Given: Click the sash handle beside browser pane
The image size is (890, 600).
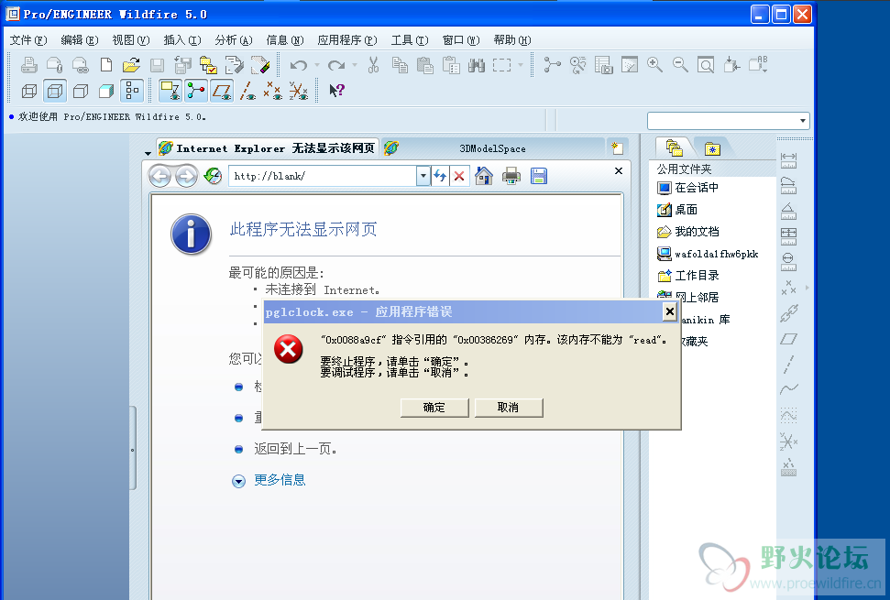Looking at the screenshot, I should (133, 449).
